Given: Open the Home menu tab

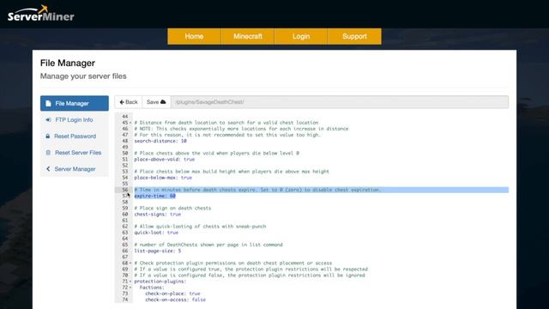Looking at the screenshot, I should click(x=194, y=36).
